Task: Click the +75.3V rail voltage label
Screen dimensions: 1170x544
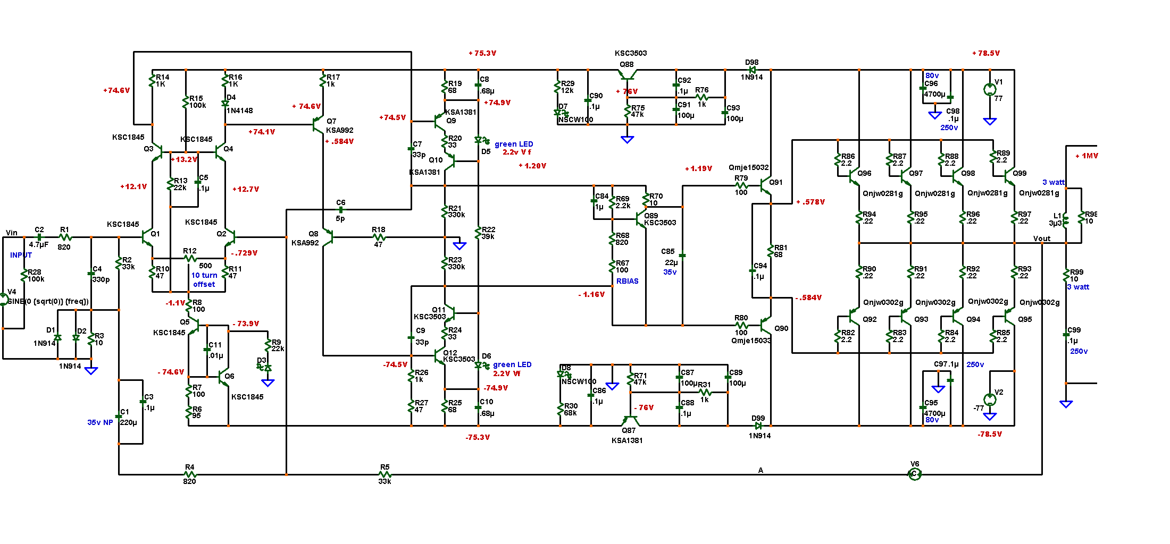Action: (482, 53)
